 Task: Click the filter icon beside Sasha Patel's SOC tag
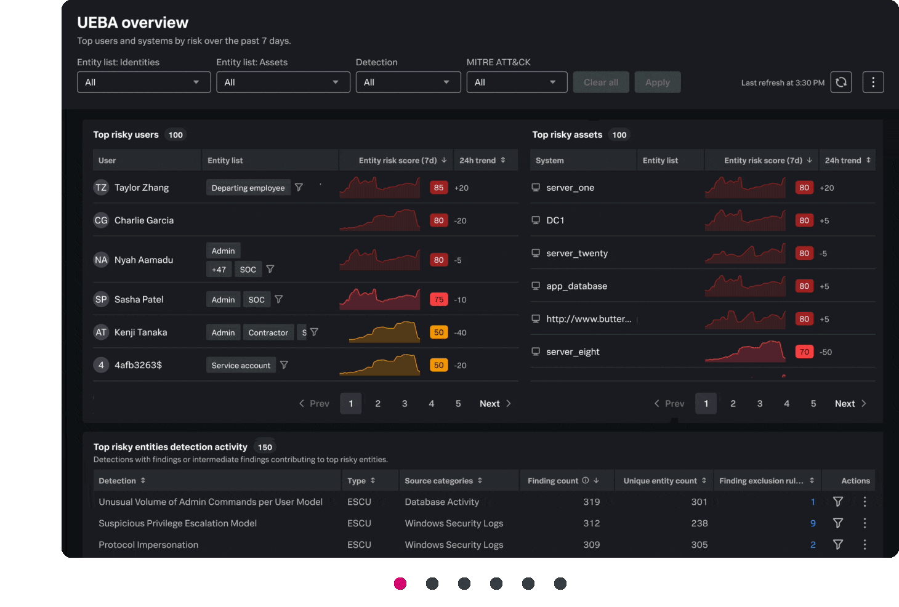pos(278,299)
